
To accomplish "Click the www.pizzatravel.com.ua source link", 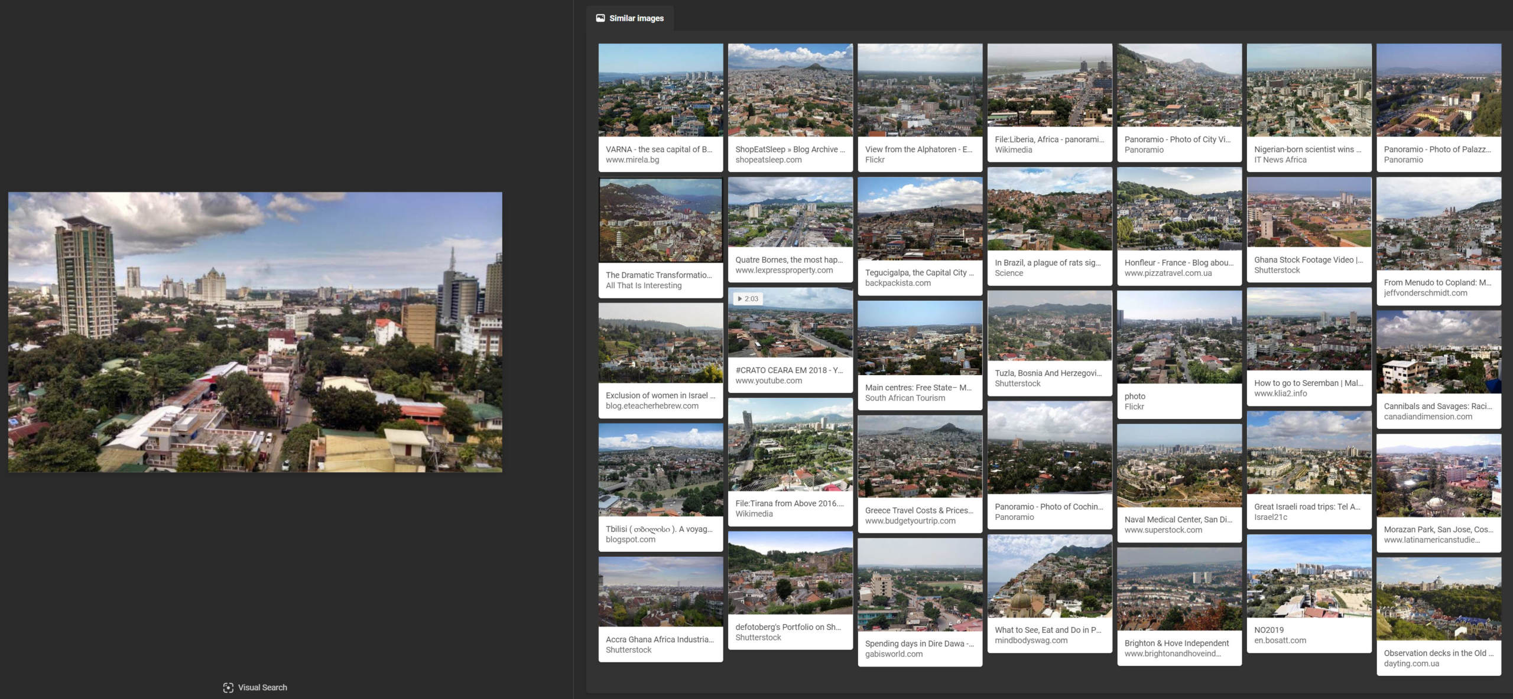I will tap(1168, 273).
